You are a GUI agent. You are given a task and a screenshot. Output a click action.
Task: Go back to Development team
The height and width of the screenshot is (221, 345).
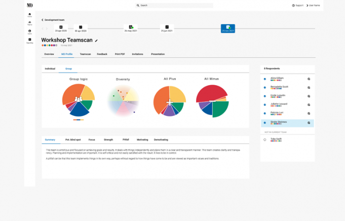[x=54, y=20]
